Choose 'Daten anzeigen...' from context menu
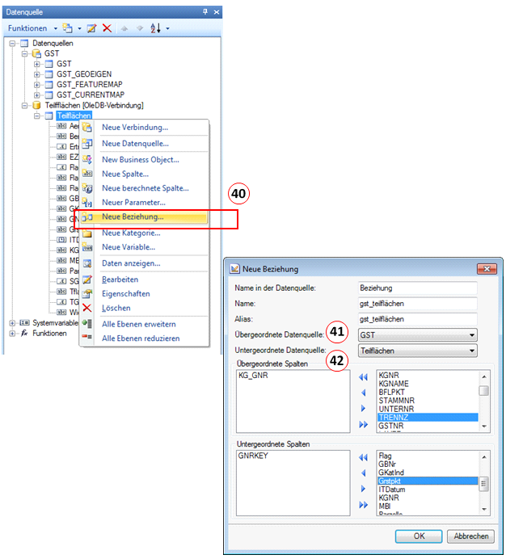Viewport: 506px width, 559px height. coord(130,263)
